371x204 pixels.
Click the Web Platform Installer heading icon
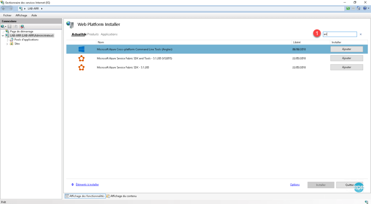click(x=70, y=24)
